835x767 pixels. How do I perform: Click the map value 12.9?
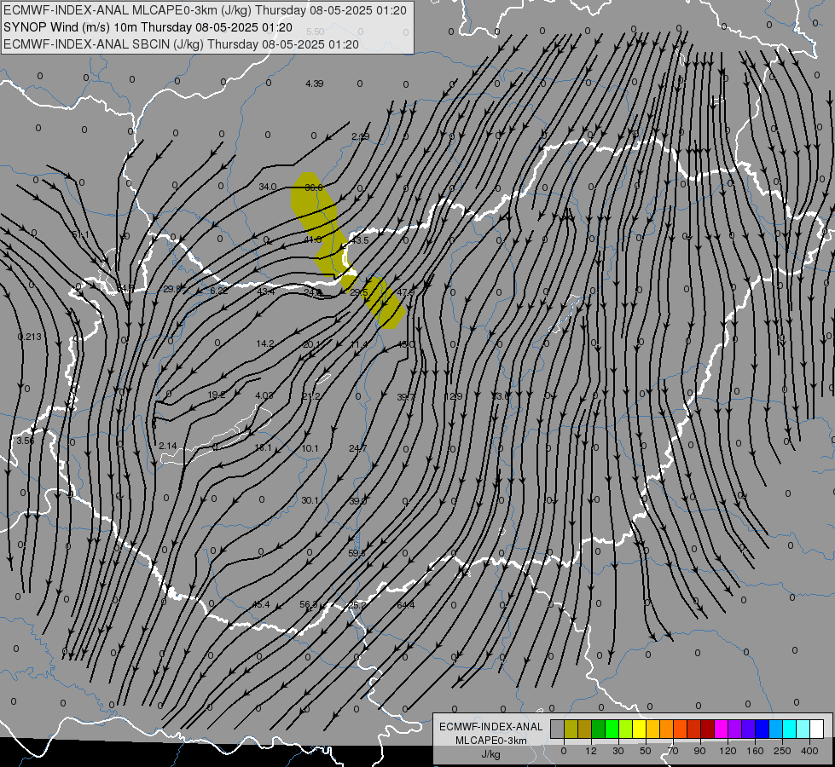click(x=453, y=396)
